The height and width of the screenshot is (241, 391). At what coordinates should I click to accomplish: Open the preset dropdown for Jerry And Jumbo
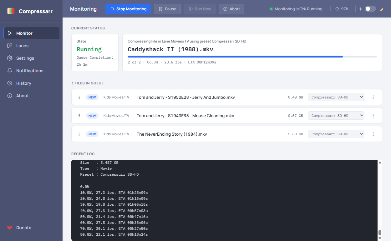click(x=336, y=97)
